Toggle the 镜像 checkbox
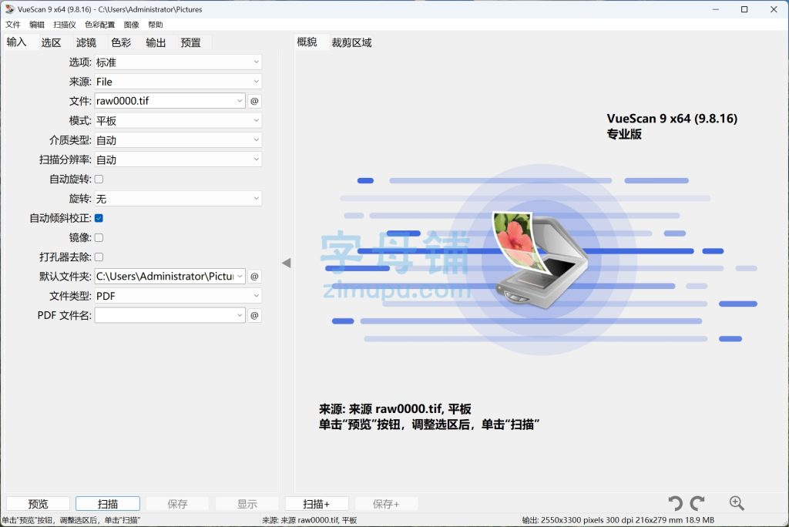 coord(99,237)
